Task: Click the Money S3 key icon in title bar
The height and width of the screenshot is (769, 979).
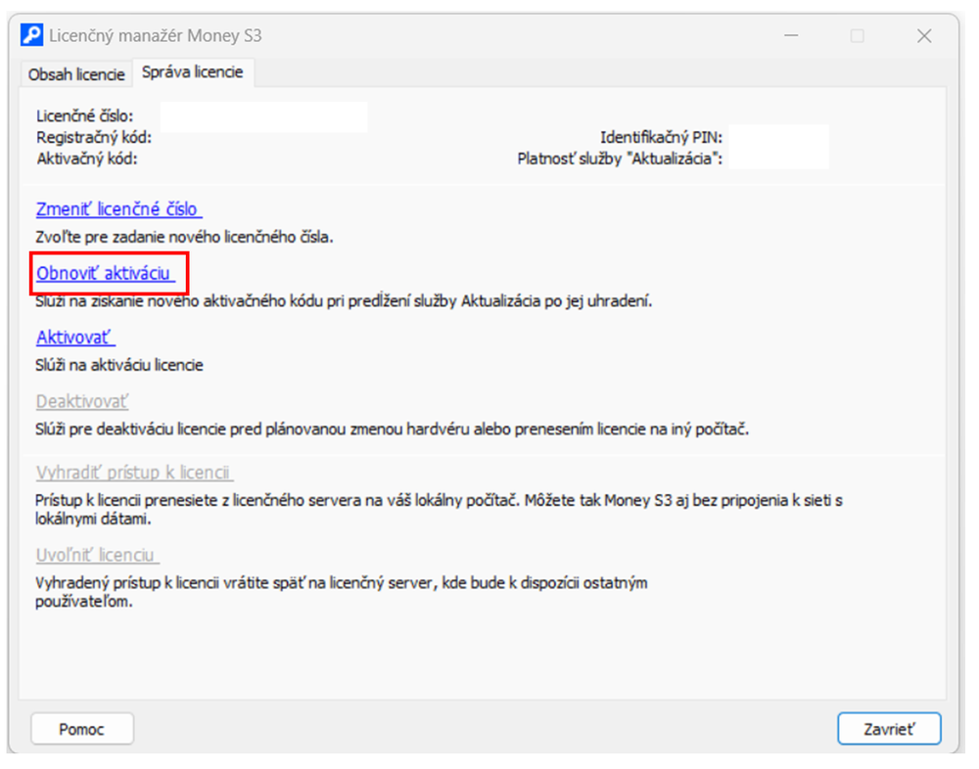Action: tap(32, 36)
